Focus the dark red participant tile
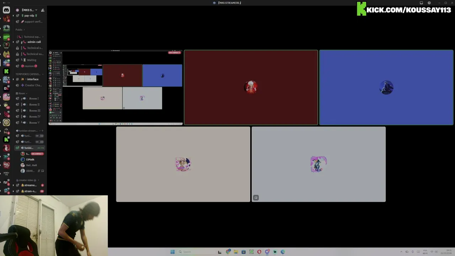This screenshot has width=455, height=256. [251, 87]
